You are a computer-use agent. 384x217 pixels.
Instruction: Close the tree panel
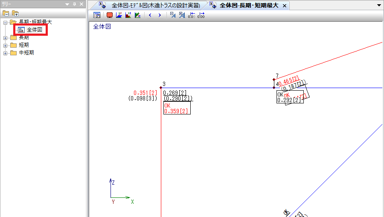[x=81, y=4]
